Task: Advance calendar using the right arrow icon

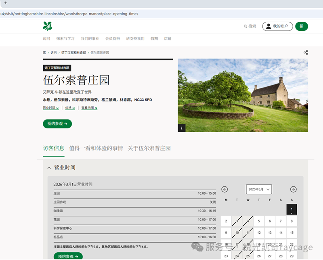Action: [x=293, y=189]
